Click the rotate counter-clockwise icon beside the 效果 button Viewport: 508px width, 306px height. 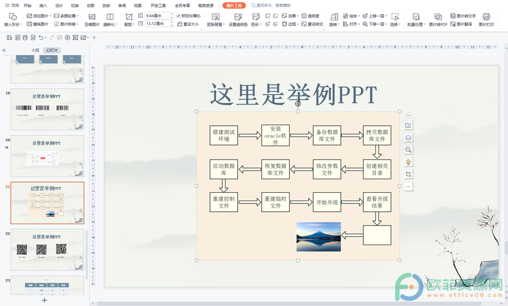pyautogui.click(x=275, y=16)
